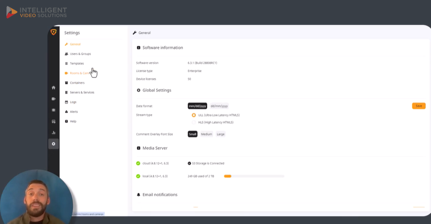Open Rooms & Cameras settings

tap(80, 73)
